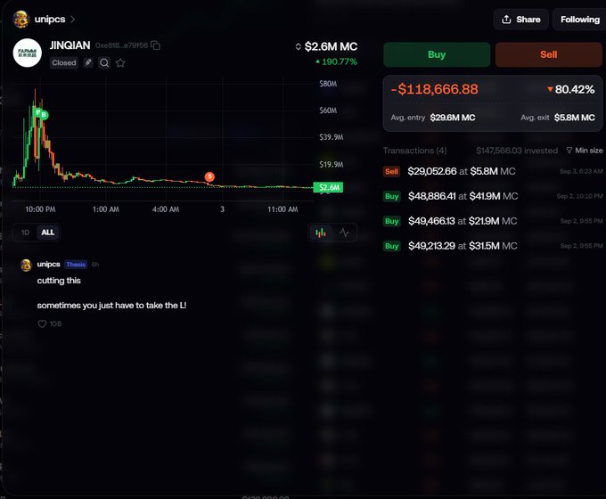Click the Avg. entry $29.6M MC value
Screen dimensions: 606x499
tap(453, 118)
